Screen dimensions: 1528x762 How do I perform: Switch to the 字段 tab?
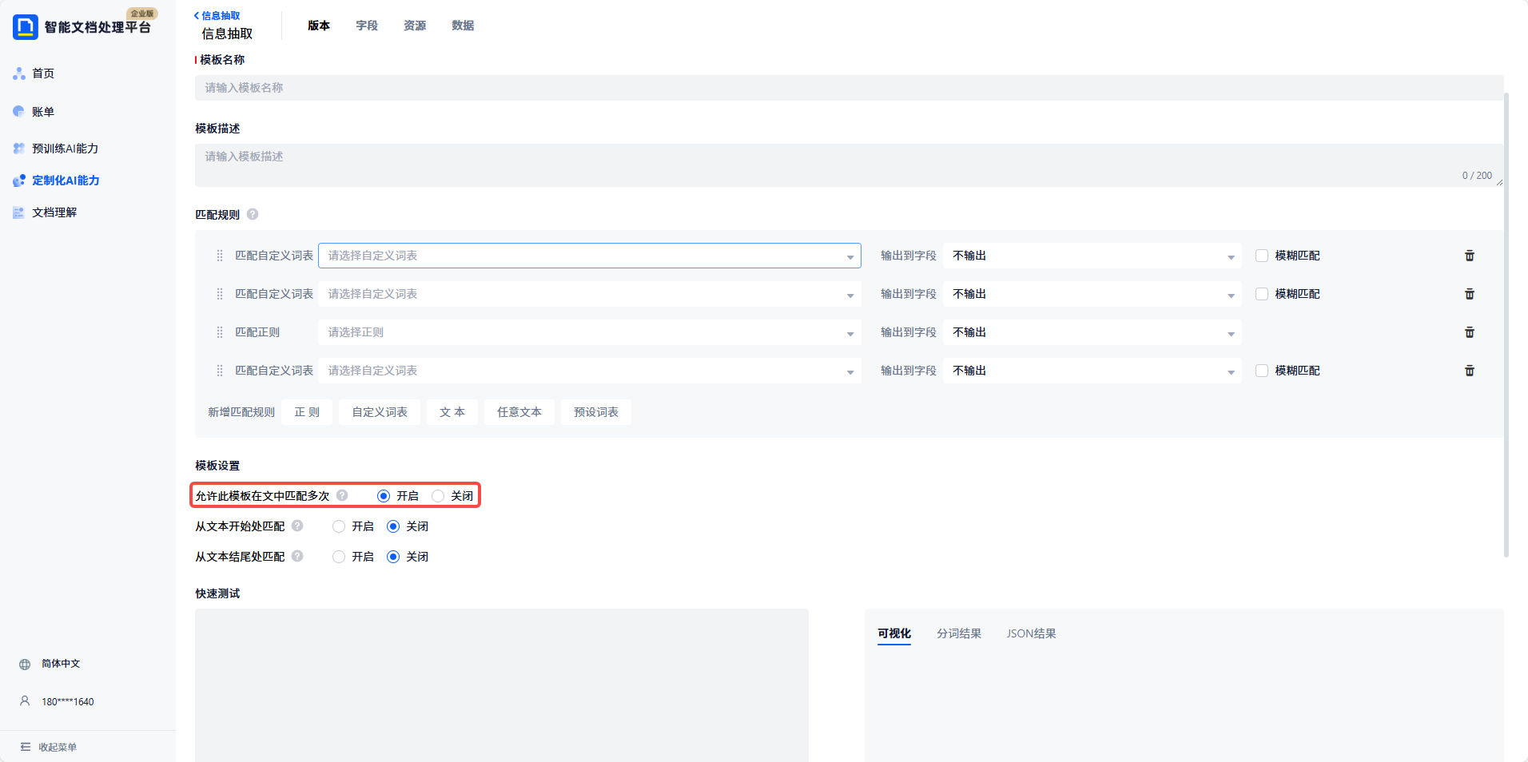[x=367, y=26]
